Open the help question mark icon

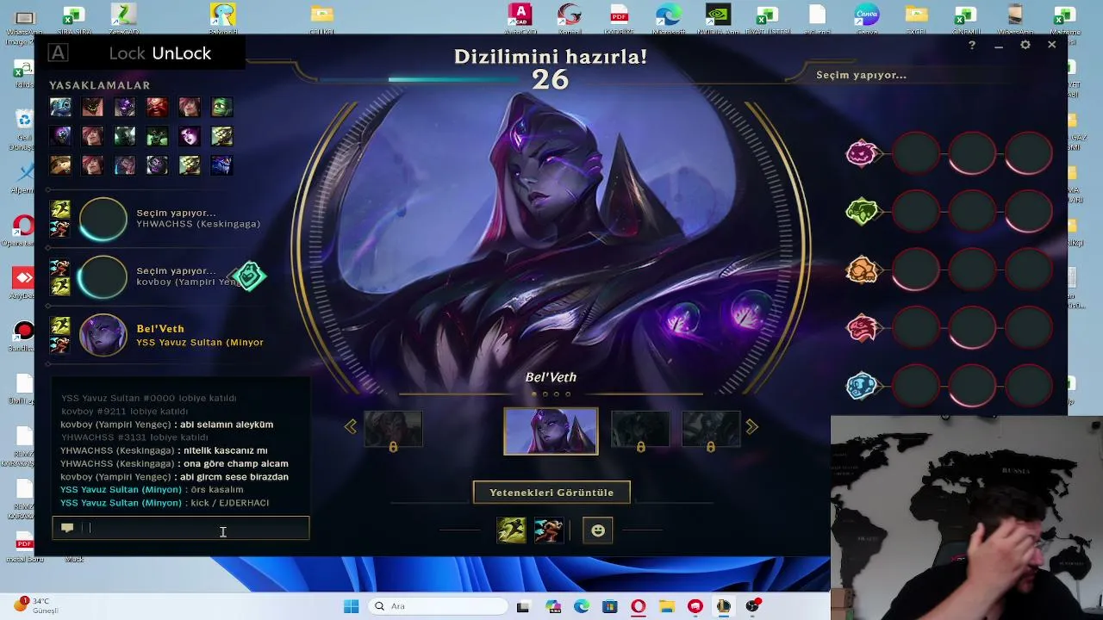[972, 45]
